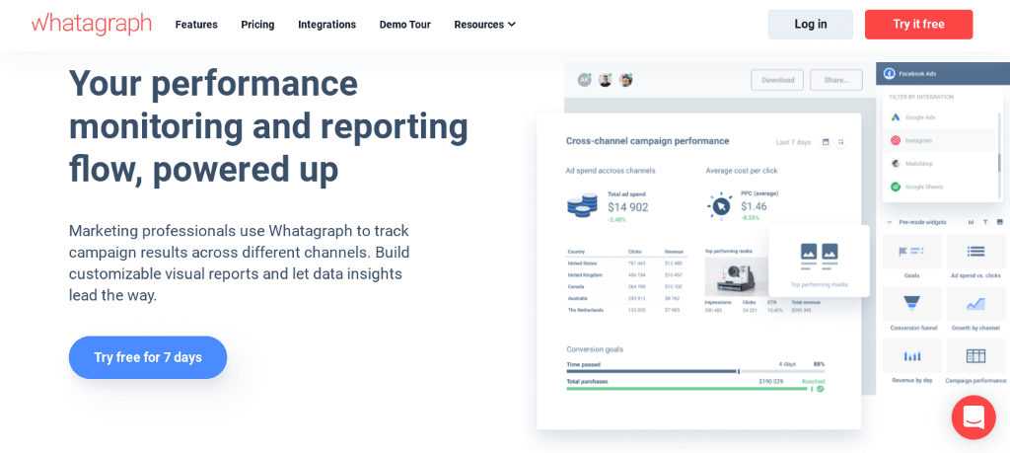
Task: Click the red Try it free button
Action: point(918,25)
